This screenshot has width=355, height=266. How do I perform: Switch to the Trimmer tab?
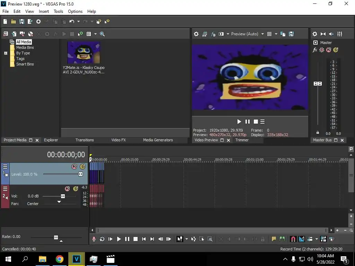242,140
